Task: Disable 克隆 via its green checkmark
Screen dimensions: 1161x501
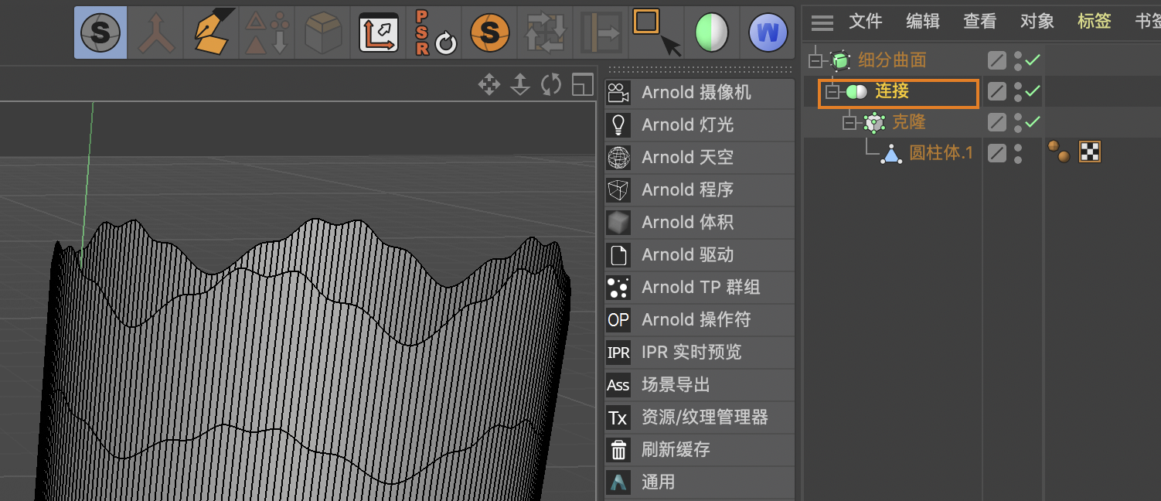Action: (x=1033, y=121)
